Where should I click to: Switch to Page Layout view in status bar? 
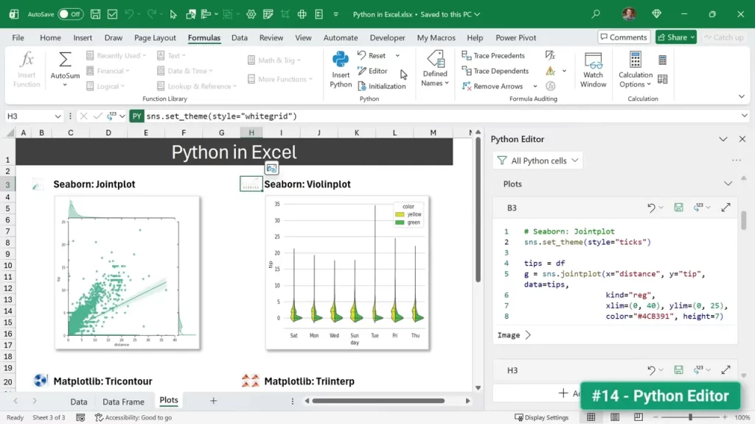(x=616, y=417)
